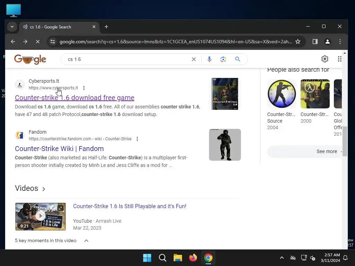Select Counter-Strike Source 2004 card
Viewport: 355px width, 266px height.
(x=282, y=105)
